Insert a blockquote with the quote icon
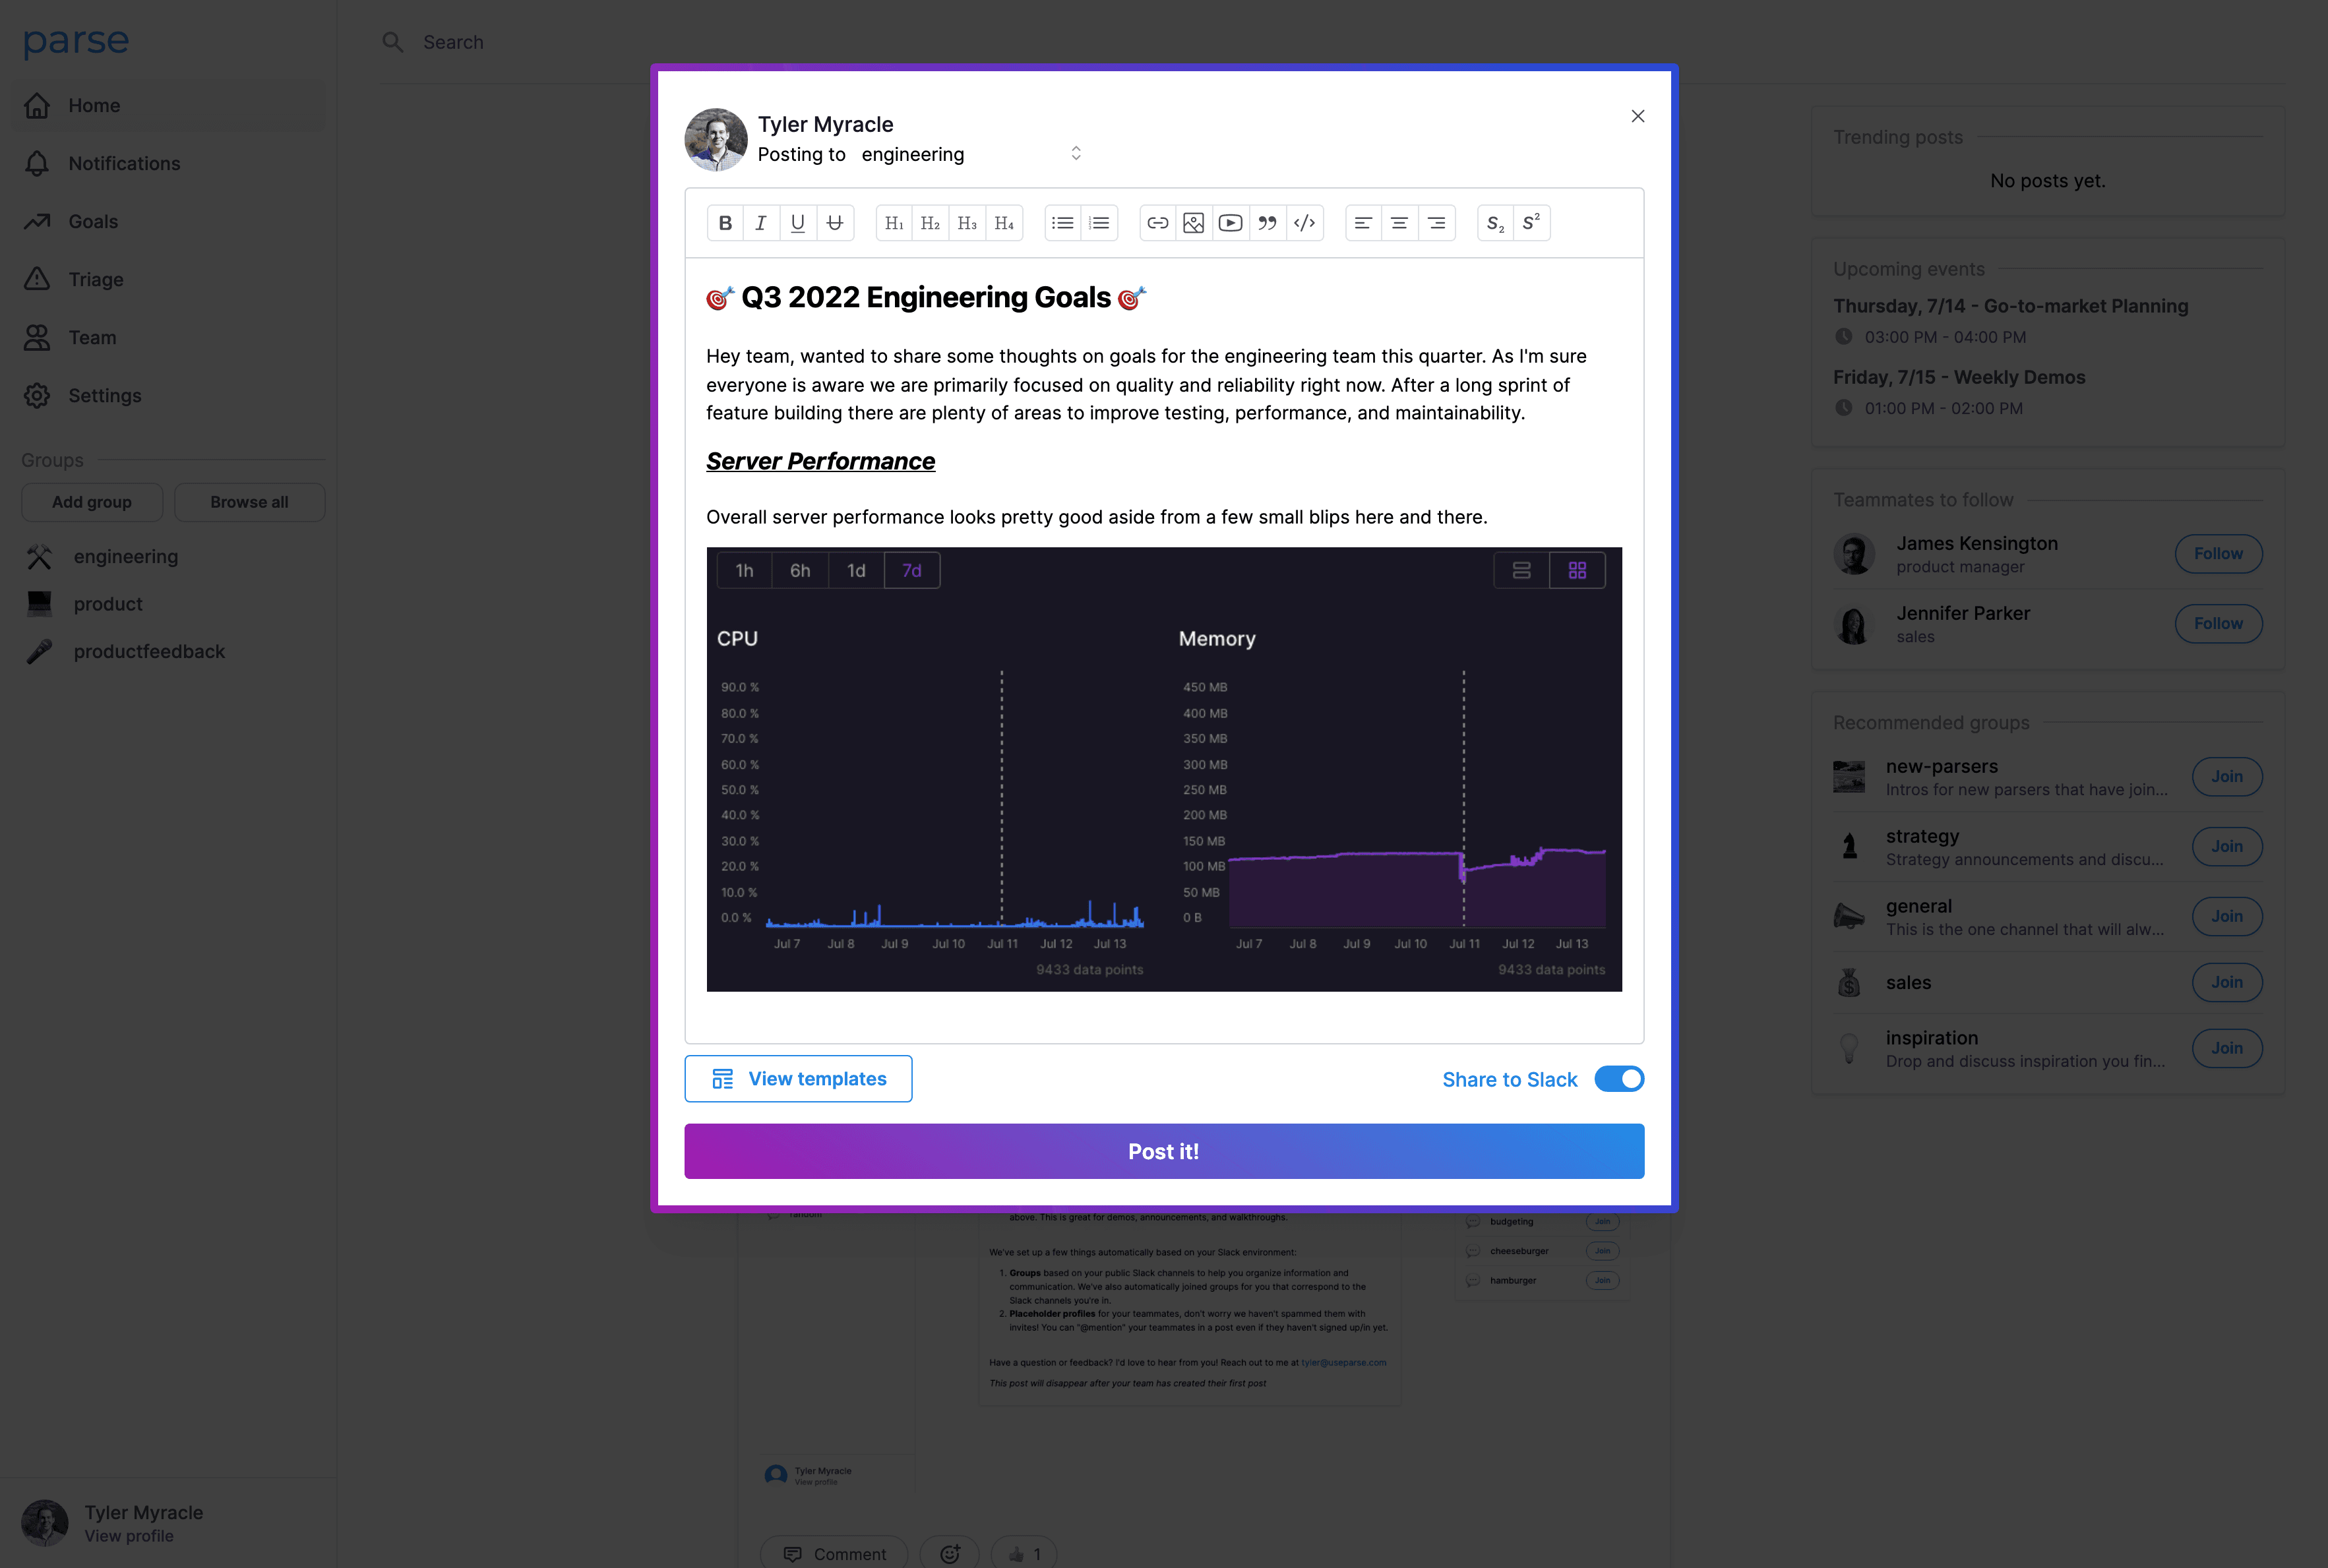The height and width of the screenshot is (1568, 2328). pos(1267,223)
